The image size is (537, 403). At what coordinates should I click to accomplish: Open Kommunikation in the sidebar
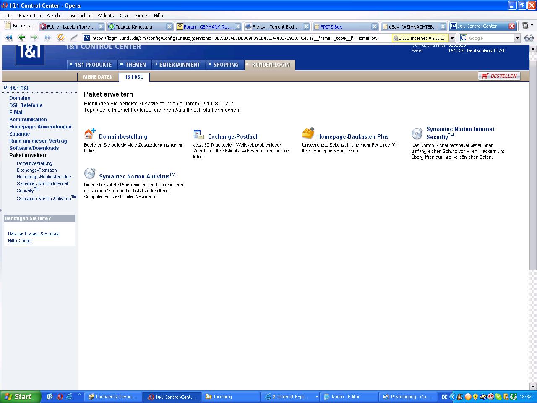point(28,120)
